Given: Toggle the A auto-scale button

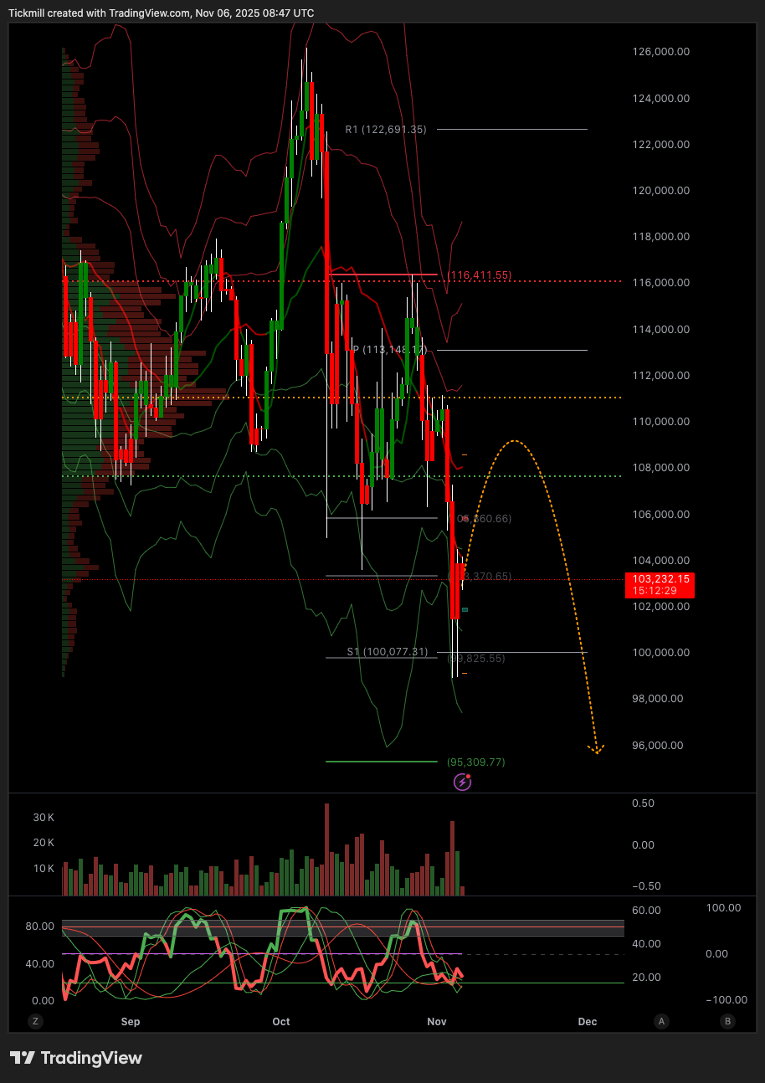Looking at the screenshot, I should click(662, 1021).
